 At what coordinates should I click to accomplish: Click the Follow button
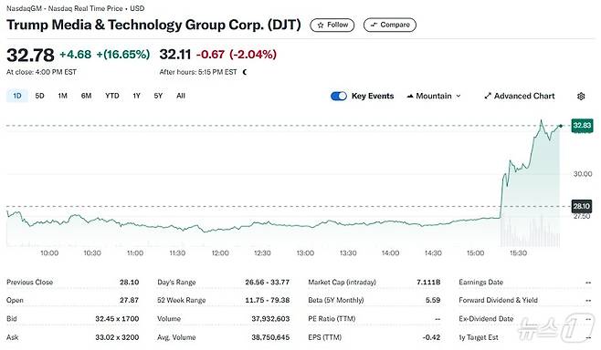332,25
